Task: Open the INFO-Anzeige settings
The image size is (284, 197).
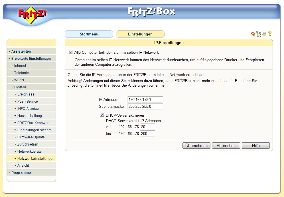Action: pos(28,109)
